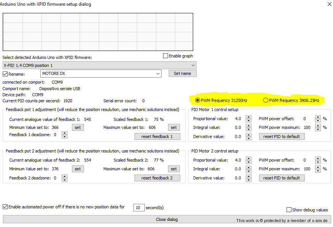Set feedback 2 maximum value
333x227 pixels.
[x=174, y=169]
